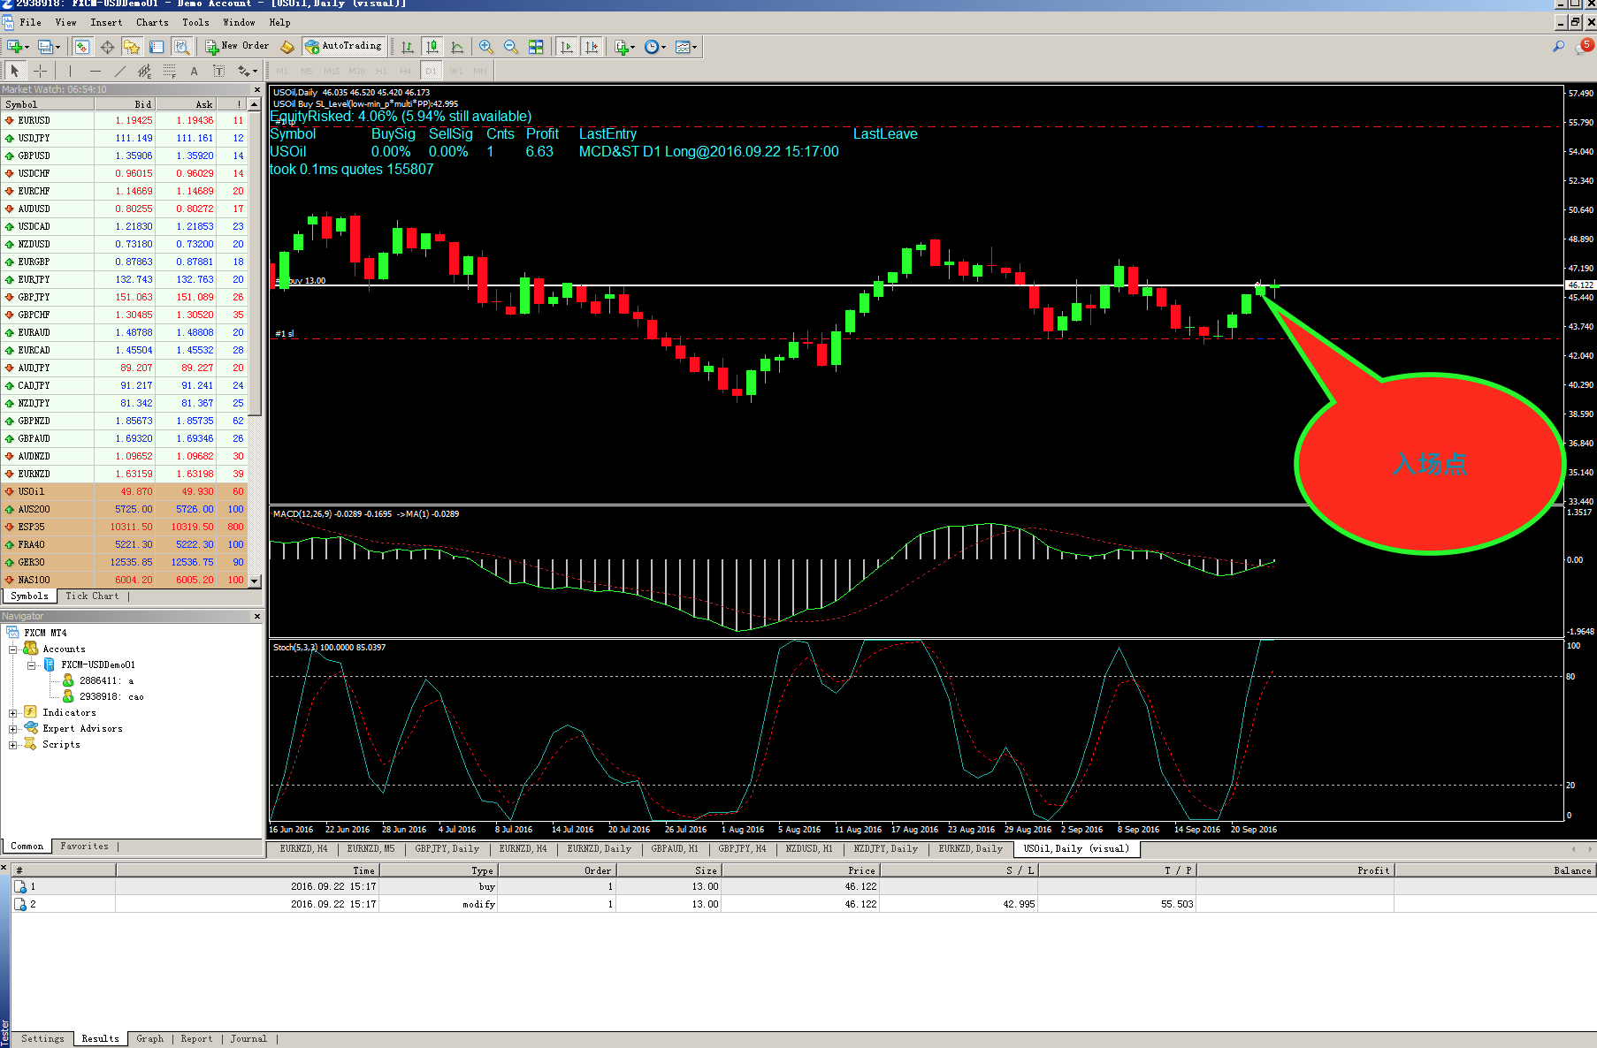Select the trendline tool
The width and height of the screenshot is (1597, 1048).
click(120, 71)
